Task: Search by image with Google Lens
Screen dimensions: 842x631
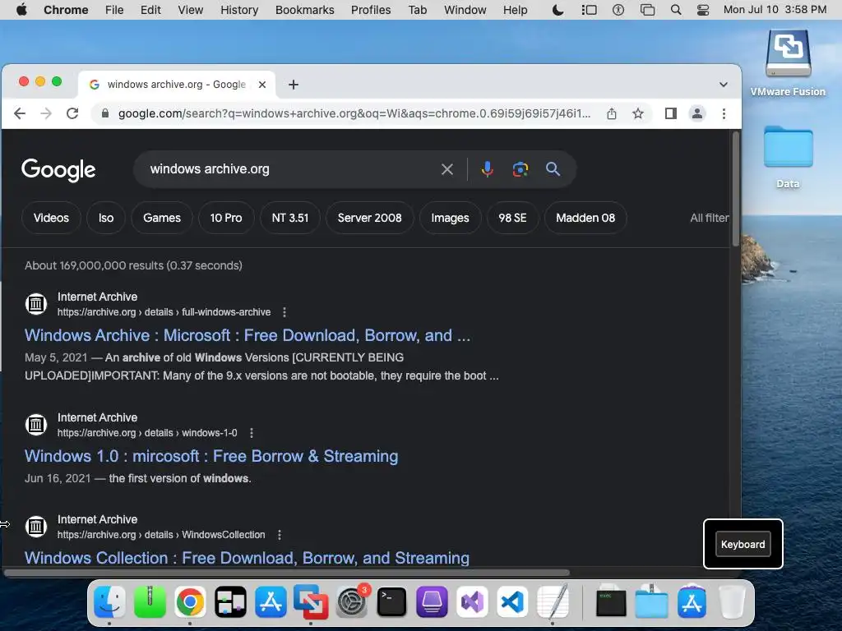Action: coord(520,169)
